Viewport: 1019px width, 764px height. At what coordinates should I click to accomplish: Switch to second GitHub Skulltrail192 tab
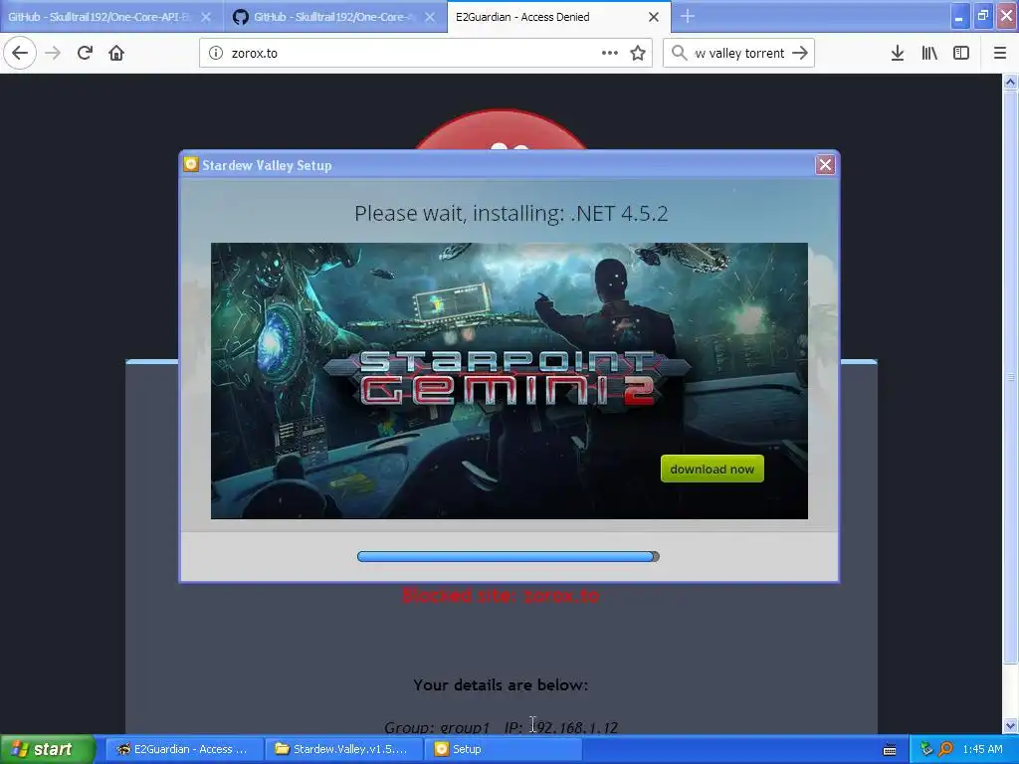point(335,17)
